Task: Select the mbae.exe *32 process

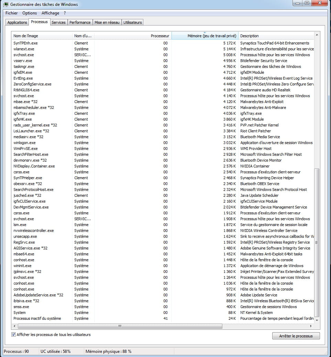Action: tap(163, 102)
